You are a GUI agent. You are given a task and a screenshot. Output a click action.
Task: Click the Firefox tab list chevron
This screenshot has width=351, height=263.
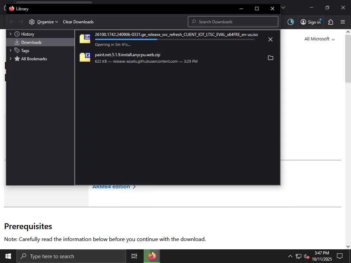(x=283, y=8)
